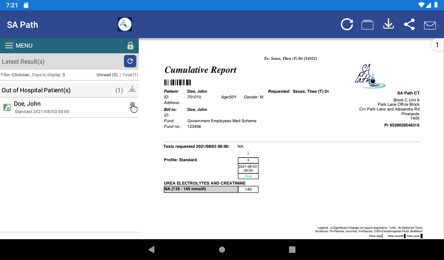Refresh the Latest Result(s) list
This screenshot has height=260, width=444.
coord(130,61)
